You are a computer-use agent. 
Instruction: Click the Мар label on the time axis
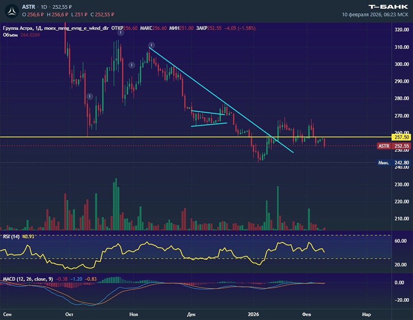pyautogui.click(x=366, y=315)
